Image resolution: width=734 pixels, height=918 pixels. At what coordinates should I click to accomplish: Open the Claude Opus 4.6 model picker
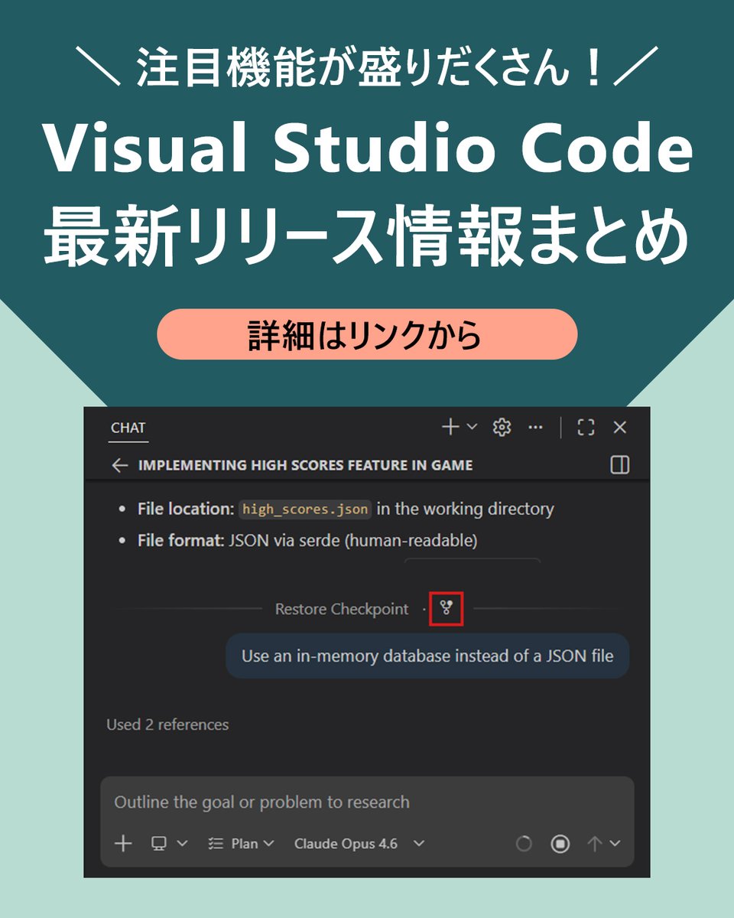359,844
